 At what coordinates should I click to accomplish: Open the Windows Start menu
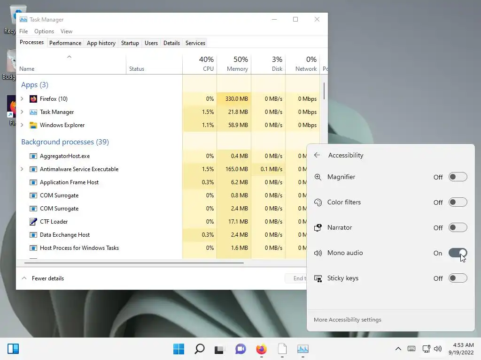point(178,349)
